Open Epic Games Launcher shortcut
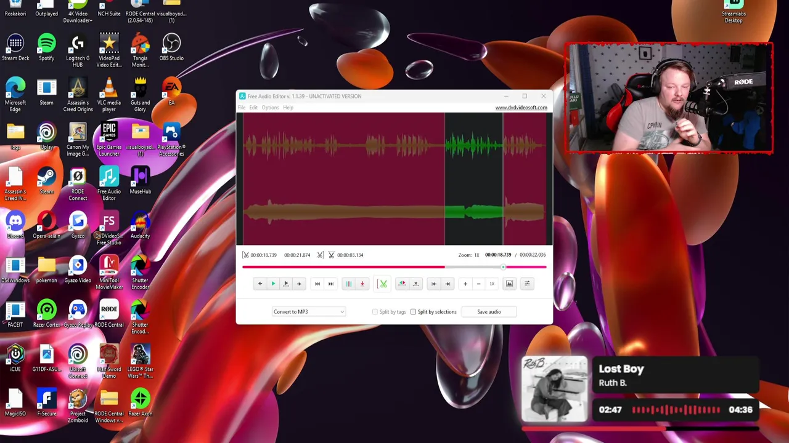Viewport: 789px width, 443px height. pos(109,140)
